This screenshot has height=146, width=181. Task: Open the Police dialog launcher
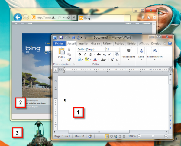118,64
